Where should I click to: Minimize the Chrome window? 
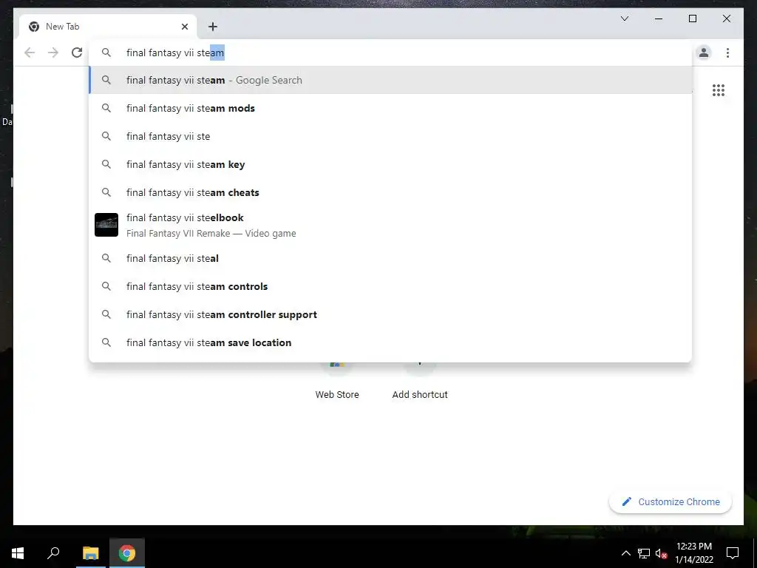point(659,18)
